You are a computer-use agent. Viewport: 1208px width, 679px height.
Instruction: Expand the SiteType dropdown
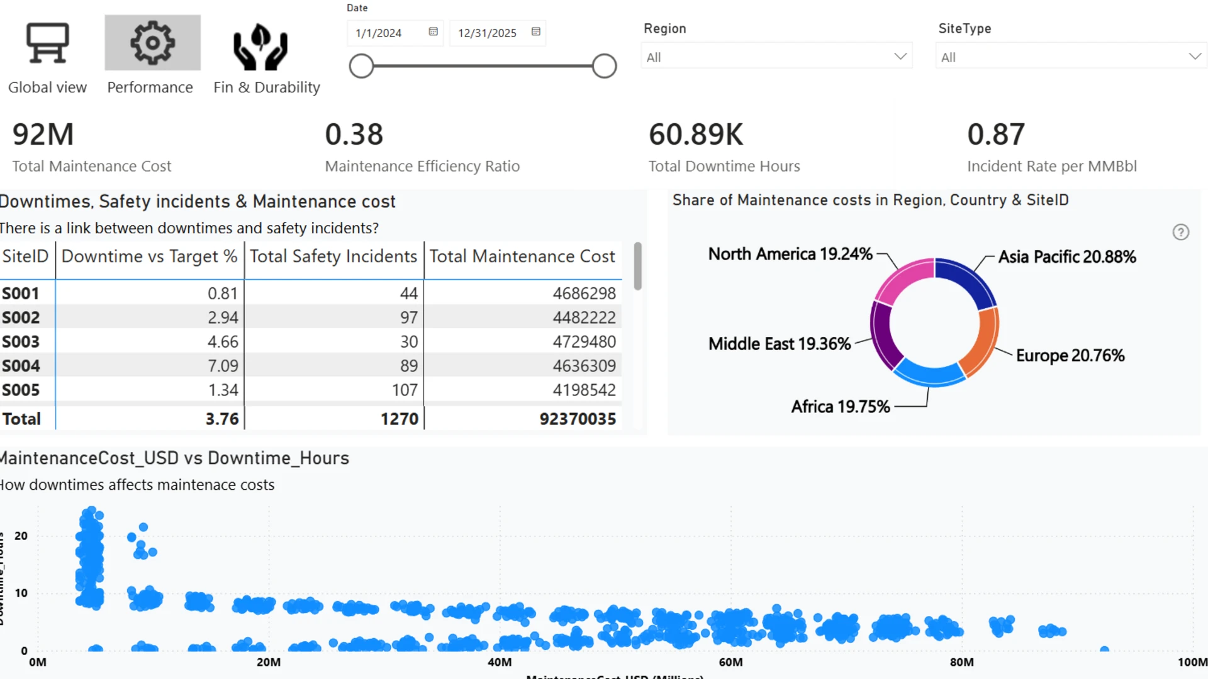pyautogui.click(x=1071, y=57)
